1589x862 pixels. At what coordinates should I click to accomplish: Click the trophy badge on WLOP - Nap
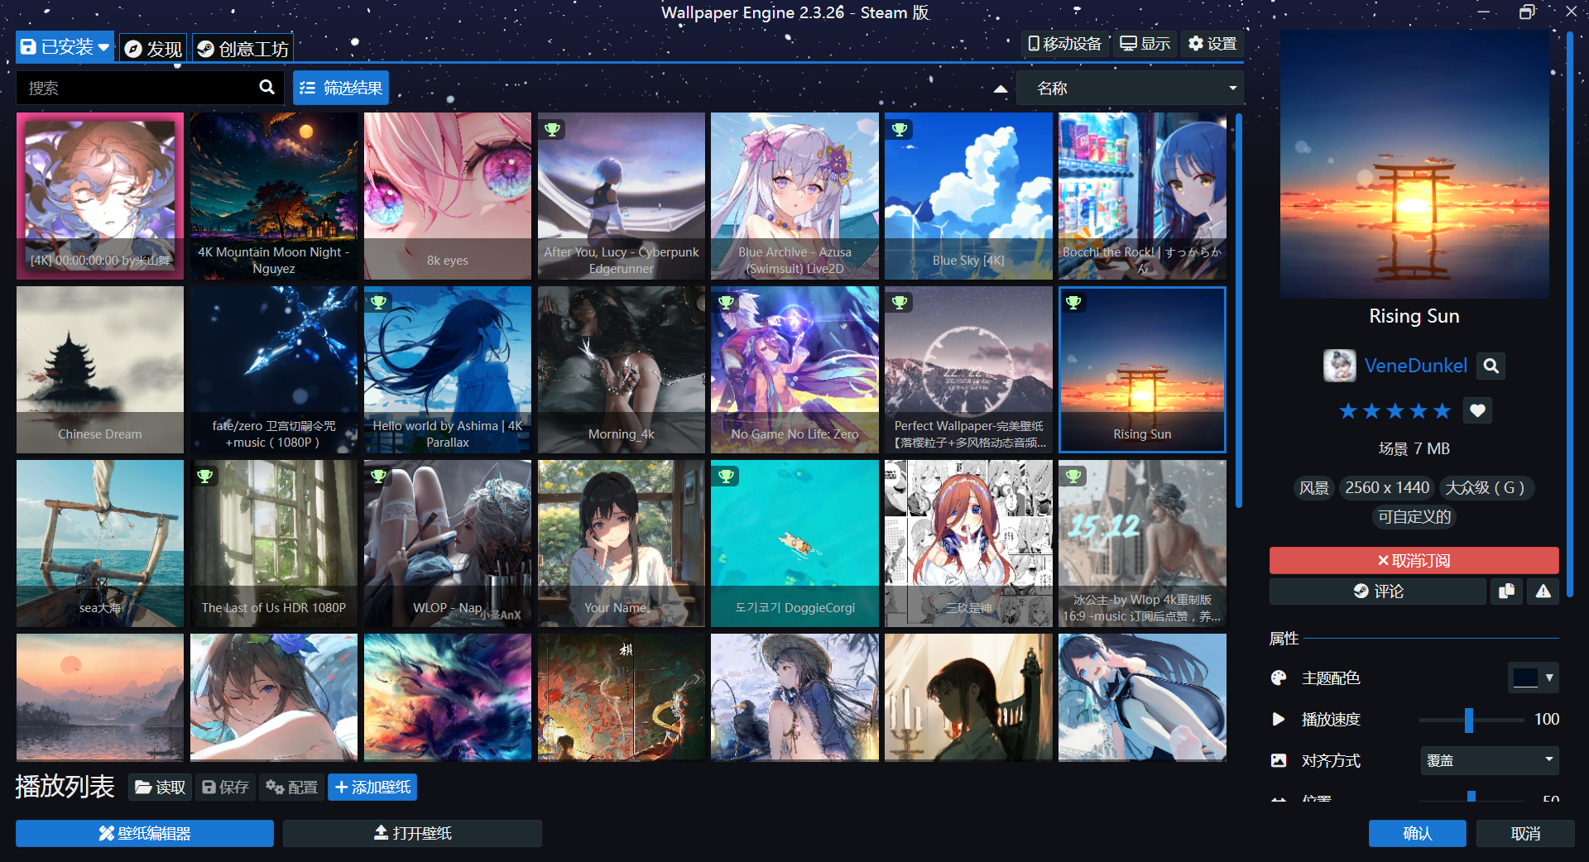pyautogui.click(x=378, y=476)
